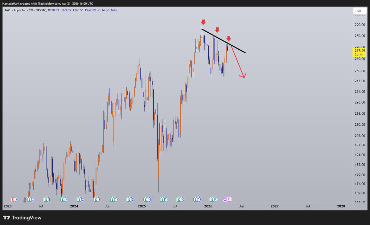This screenshot has height=225, width=370.
Task: Click the 2026 time axis label
Action: 208,206
